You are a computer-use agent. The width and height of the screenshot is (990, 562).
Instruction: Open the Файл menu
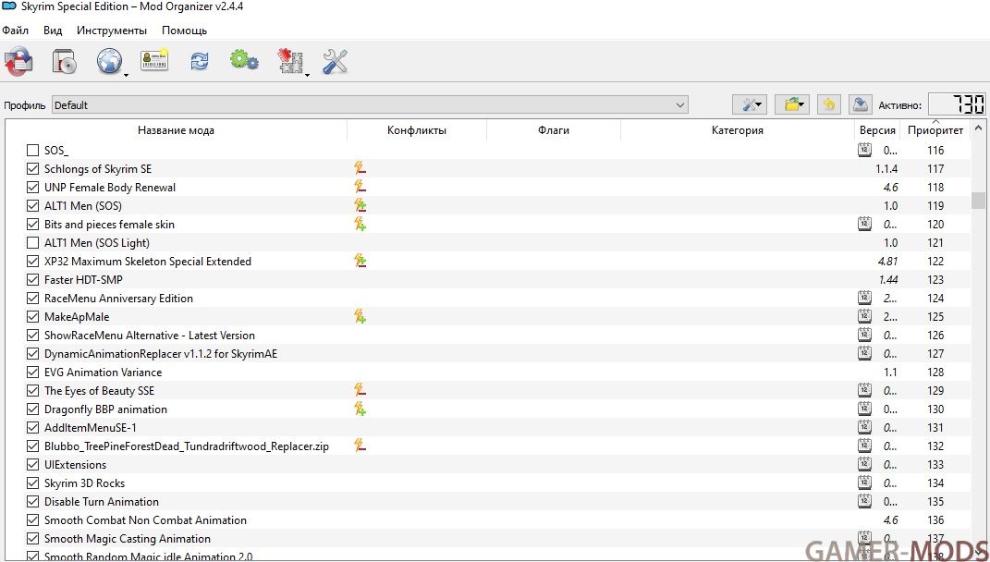[x=15, y=31]
